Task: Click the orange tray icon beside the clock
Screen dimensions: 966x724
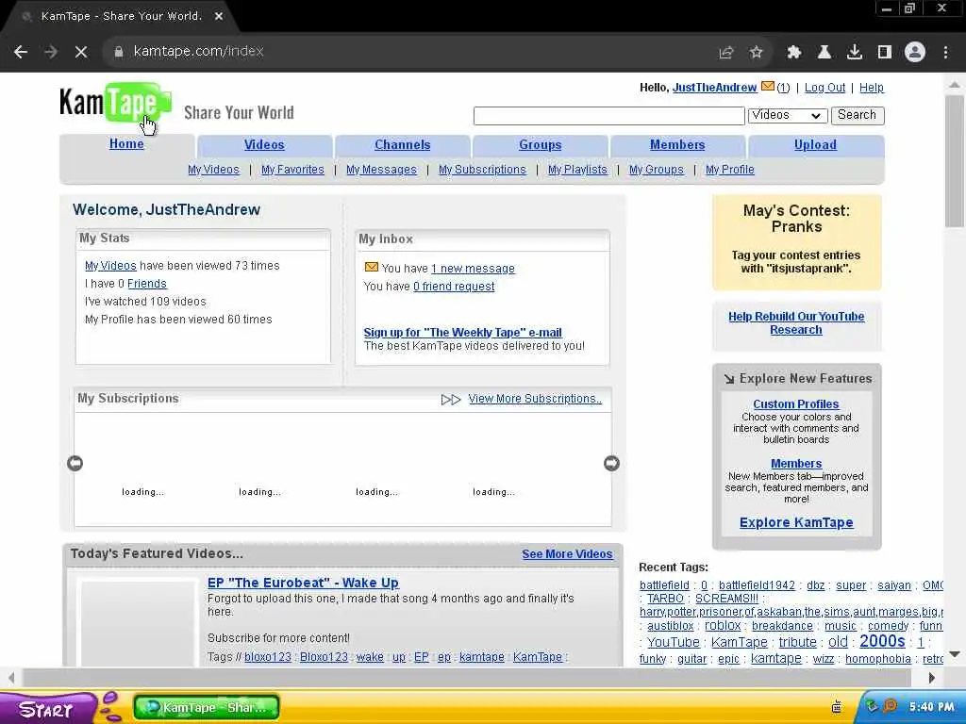Action: [891, 706]
